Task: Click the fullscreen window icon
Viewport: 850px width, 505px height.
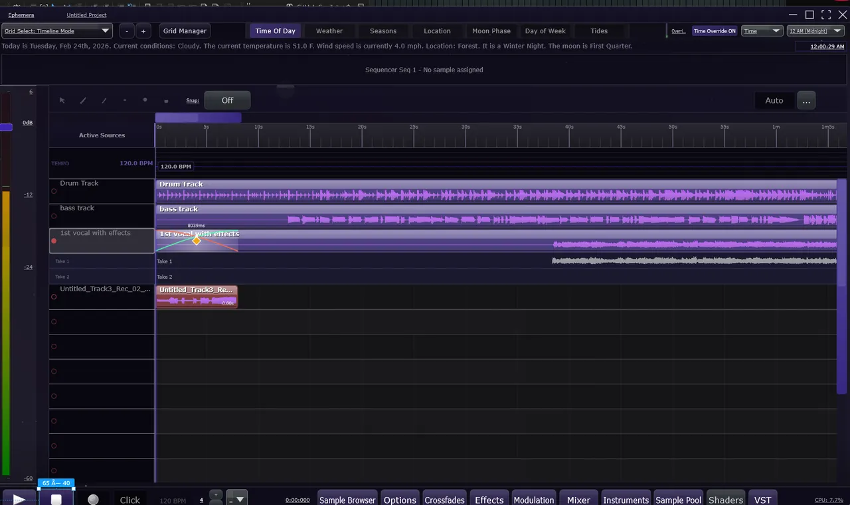Action: (826, 15)
